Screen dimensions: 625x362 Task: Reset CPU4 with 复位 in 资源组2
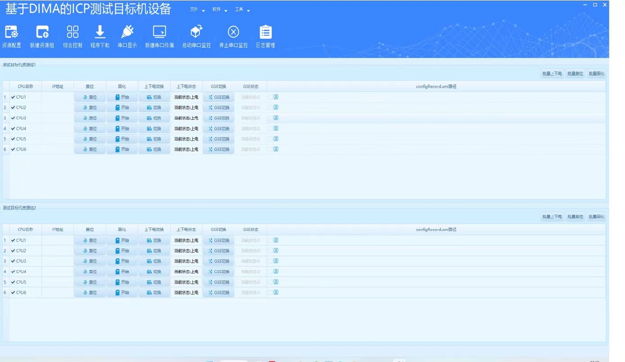pyautogui.click(x=90, y=271)
